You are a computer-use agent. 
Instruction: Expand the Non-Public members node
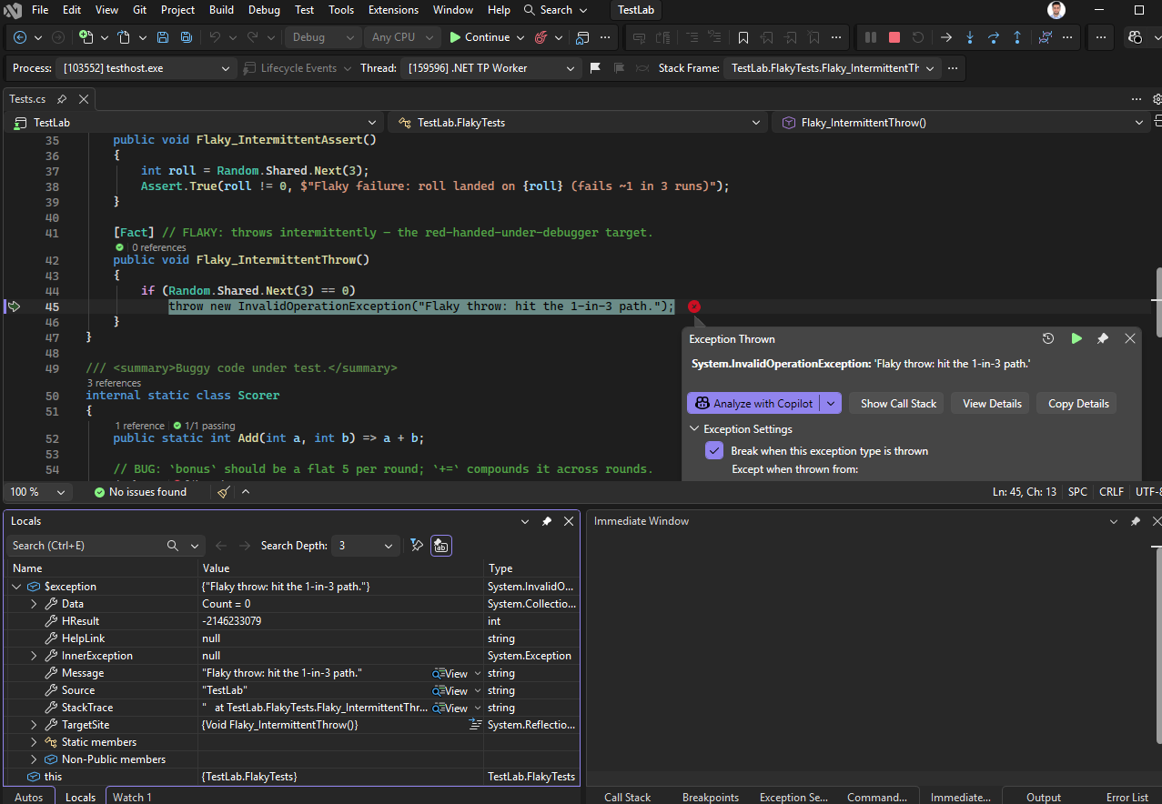point(34,759)
